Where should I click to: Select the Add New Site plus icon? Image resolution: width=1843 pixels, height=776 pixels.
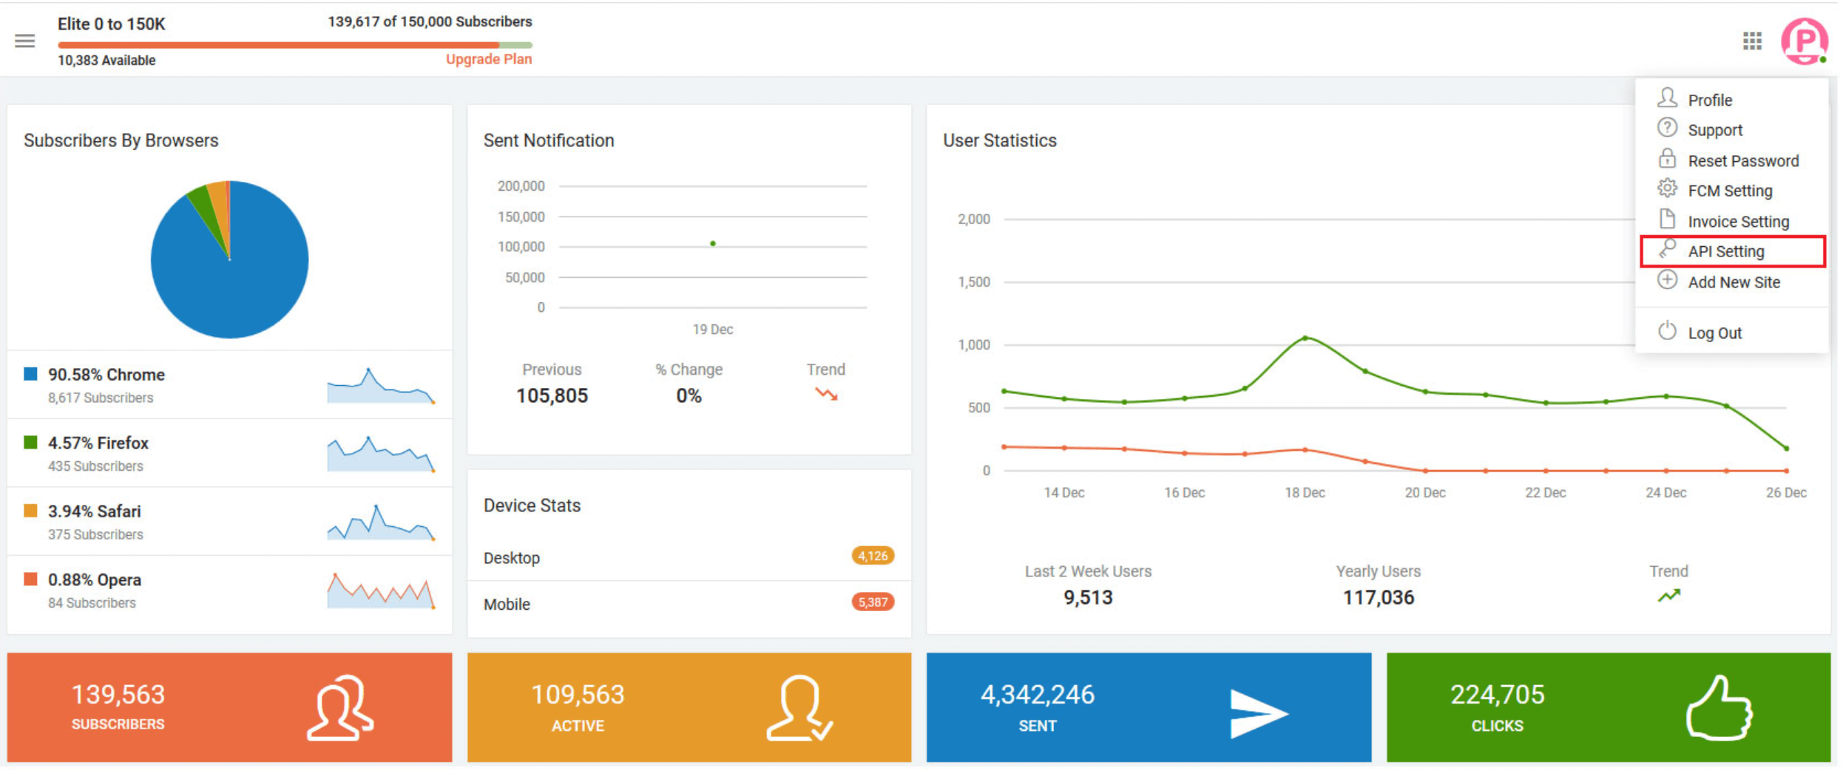1669,281
